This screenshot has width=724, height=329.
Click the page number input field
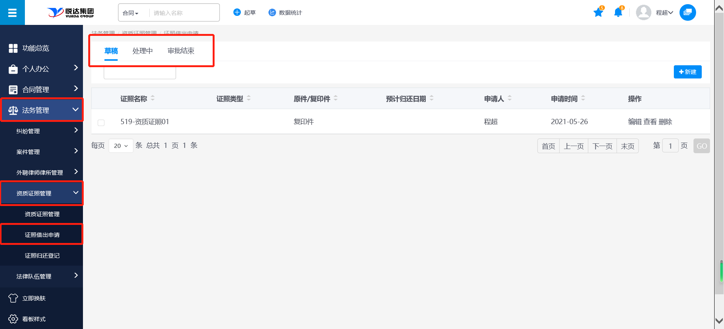point(670,146)
